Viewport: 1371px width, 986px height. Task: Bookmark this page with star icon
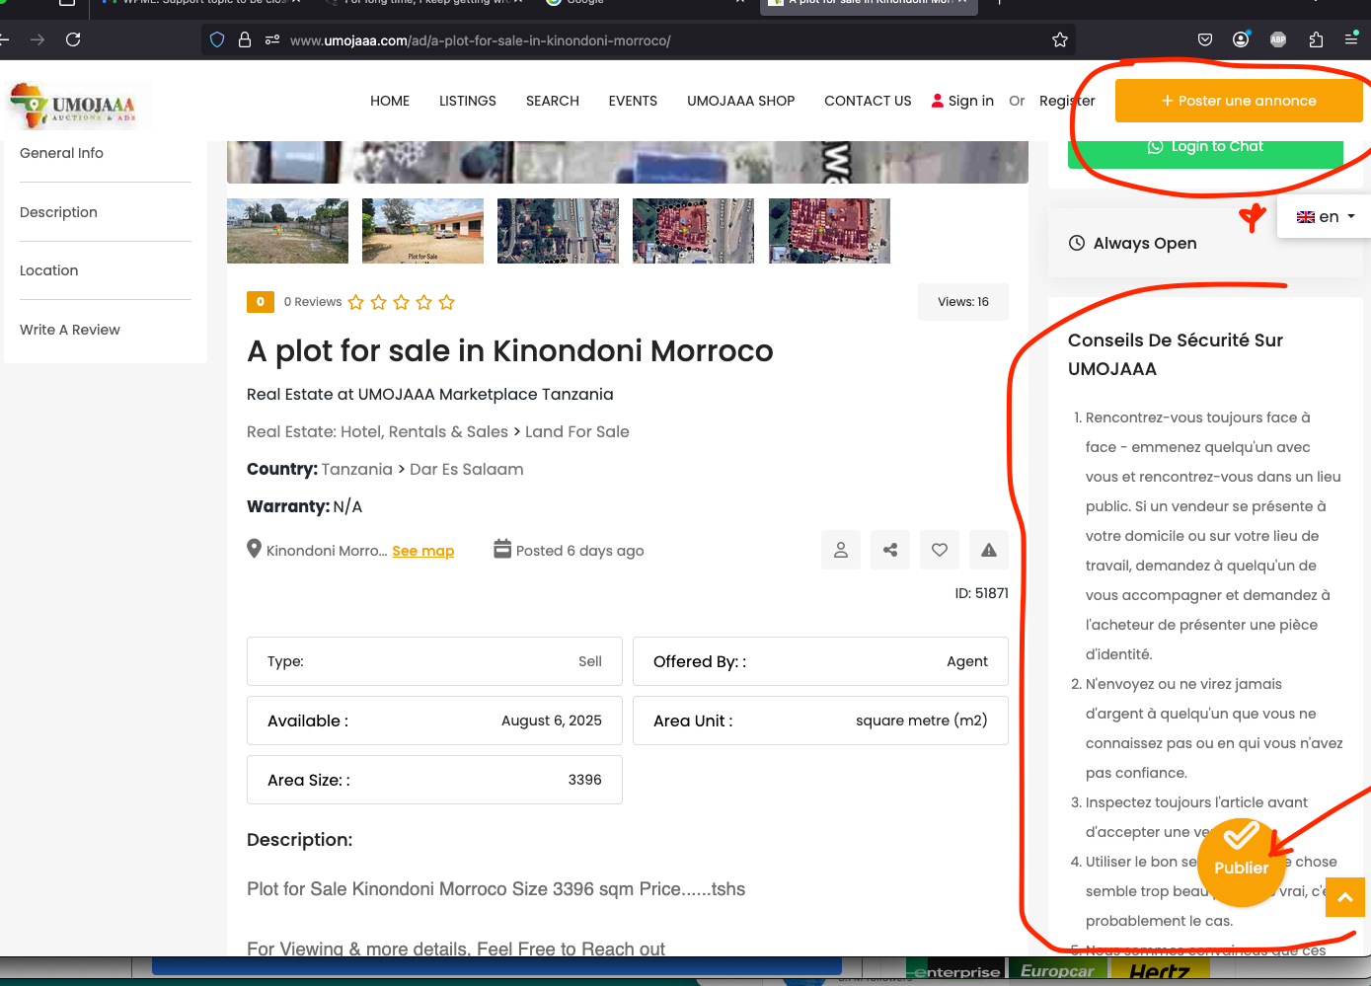pyautogui.click(x=1060, y=40)
